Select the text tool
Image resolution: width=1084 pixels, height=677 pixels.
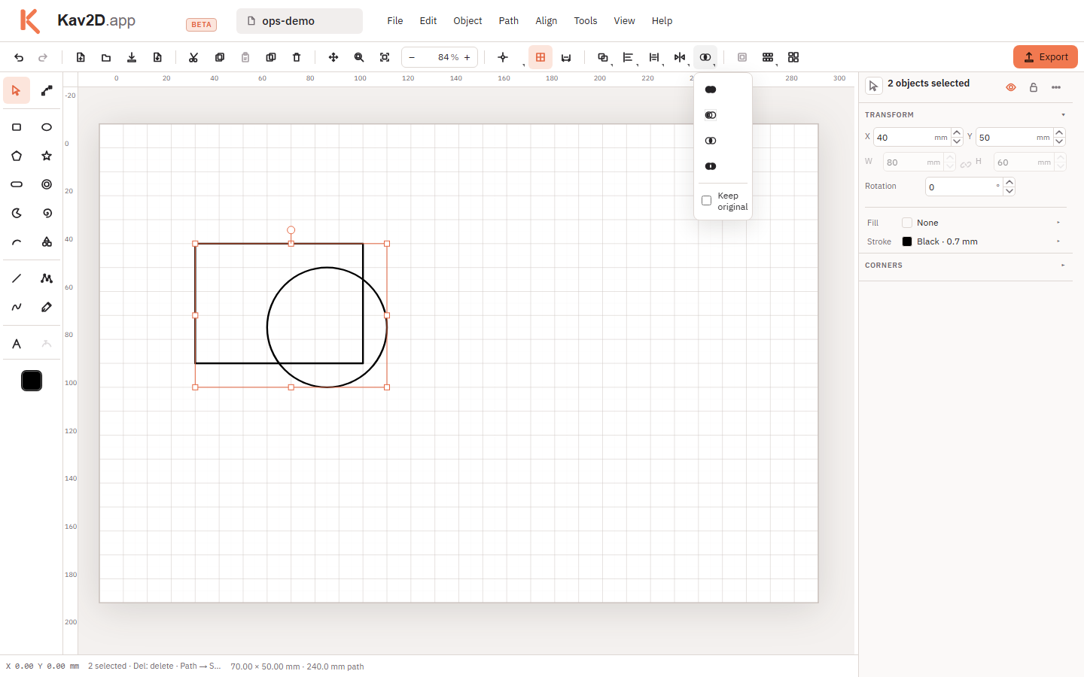[x=17, y=344]
